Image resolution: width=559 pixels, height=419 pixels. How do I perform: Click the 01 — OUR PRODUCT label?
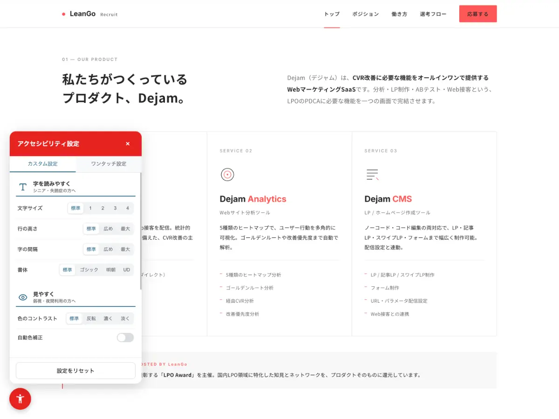pyautogui.click(x=90, y=60)
